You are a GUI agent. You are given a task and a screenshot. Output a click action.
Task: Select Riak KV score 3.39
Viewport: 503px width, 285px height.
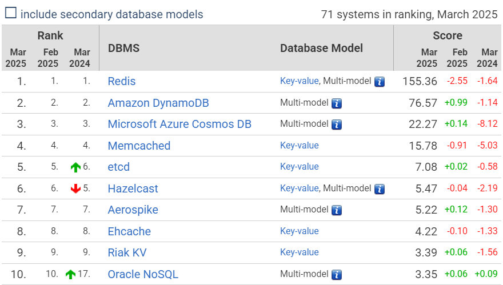[x=426, y=252]
